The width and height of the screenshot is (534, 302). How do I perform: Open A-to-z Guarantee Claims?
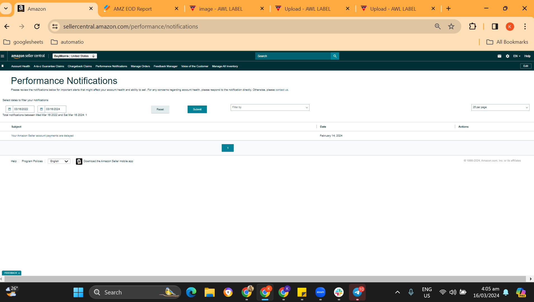49,66
